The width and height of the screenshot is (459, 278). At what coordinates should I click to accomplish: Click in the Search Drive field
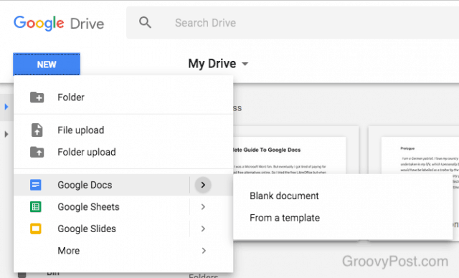click(293, 23)
